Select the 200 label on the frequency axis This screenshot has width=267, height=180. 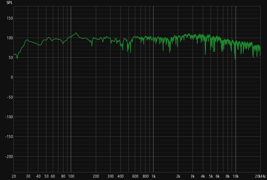96,176
